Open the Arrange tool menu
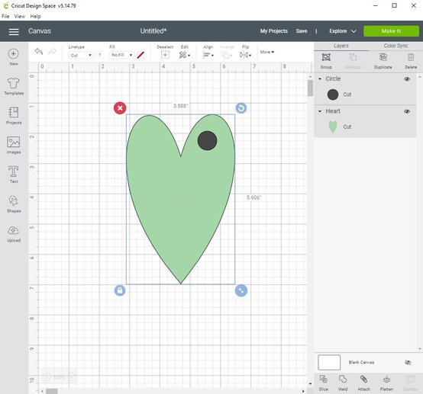423x394 pixels. point(227,55)
